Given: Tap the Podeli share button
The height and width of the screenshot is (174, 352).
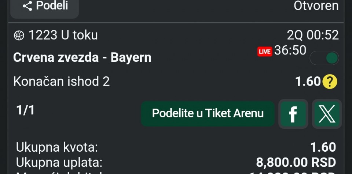Looking at the screenshot, I should coord(45,7).
